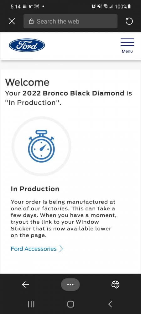The width and height of the screenshot is (141, 314).
Task: Tap the circular progress ring around stopwatch
Action: [x=41, y=146]
